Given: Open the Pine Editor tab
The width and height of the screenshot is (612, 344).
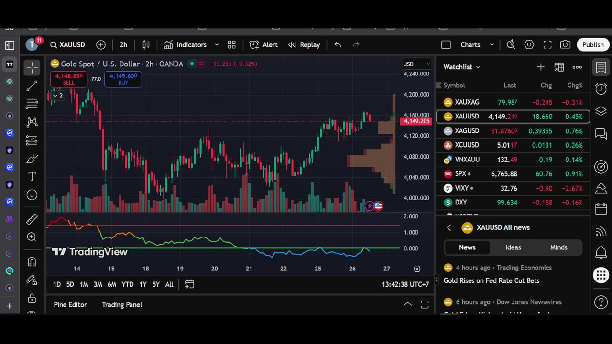Looking at the screenshot, I should point(70,305).
